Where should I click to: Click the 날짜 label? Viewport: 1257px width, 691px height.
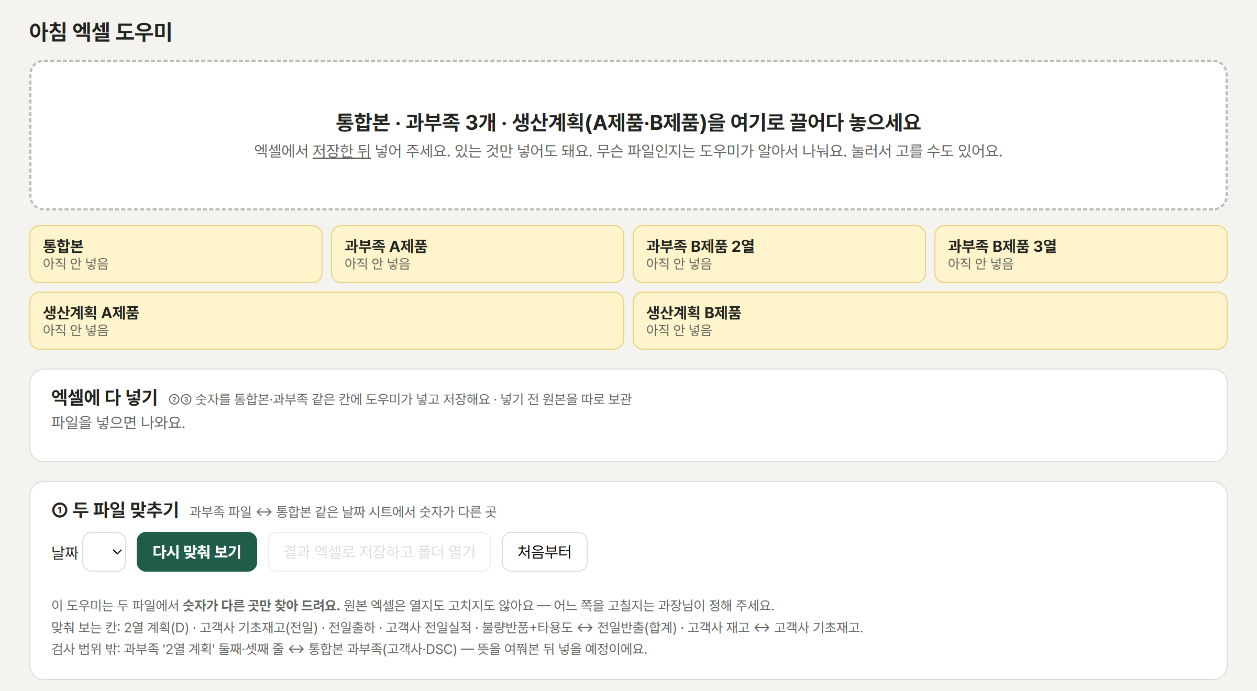click(64, 553)
